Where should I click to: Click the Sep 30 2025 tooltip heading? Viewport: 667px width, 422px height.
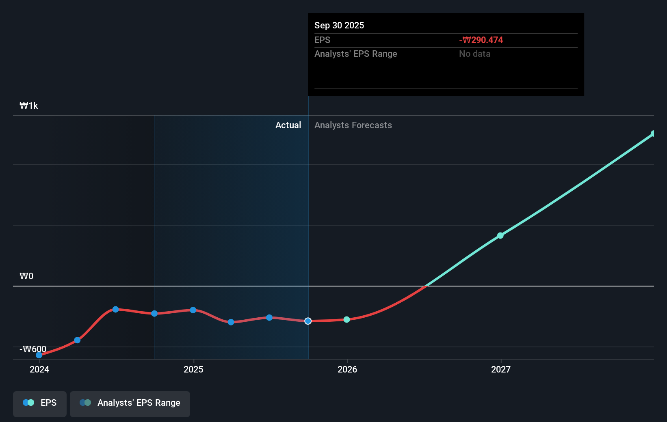pyautogui.click(x=339, y=26)
